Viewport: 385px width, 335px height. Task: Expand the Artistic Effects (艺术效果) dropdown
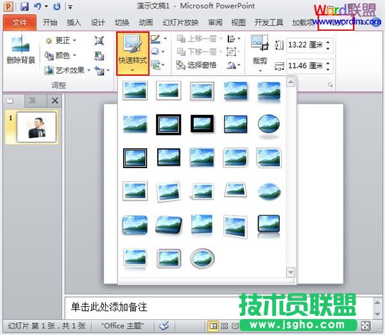(69, 71)
